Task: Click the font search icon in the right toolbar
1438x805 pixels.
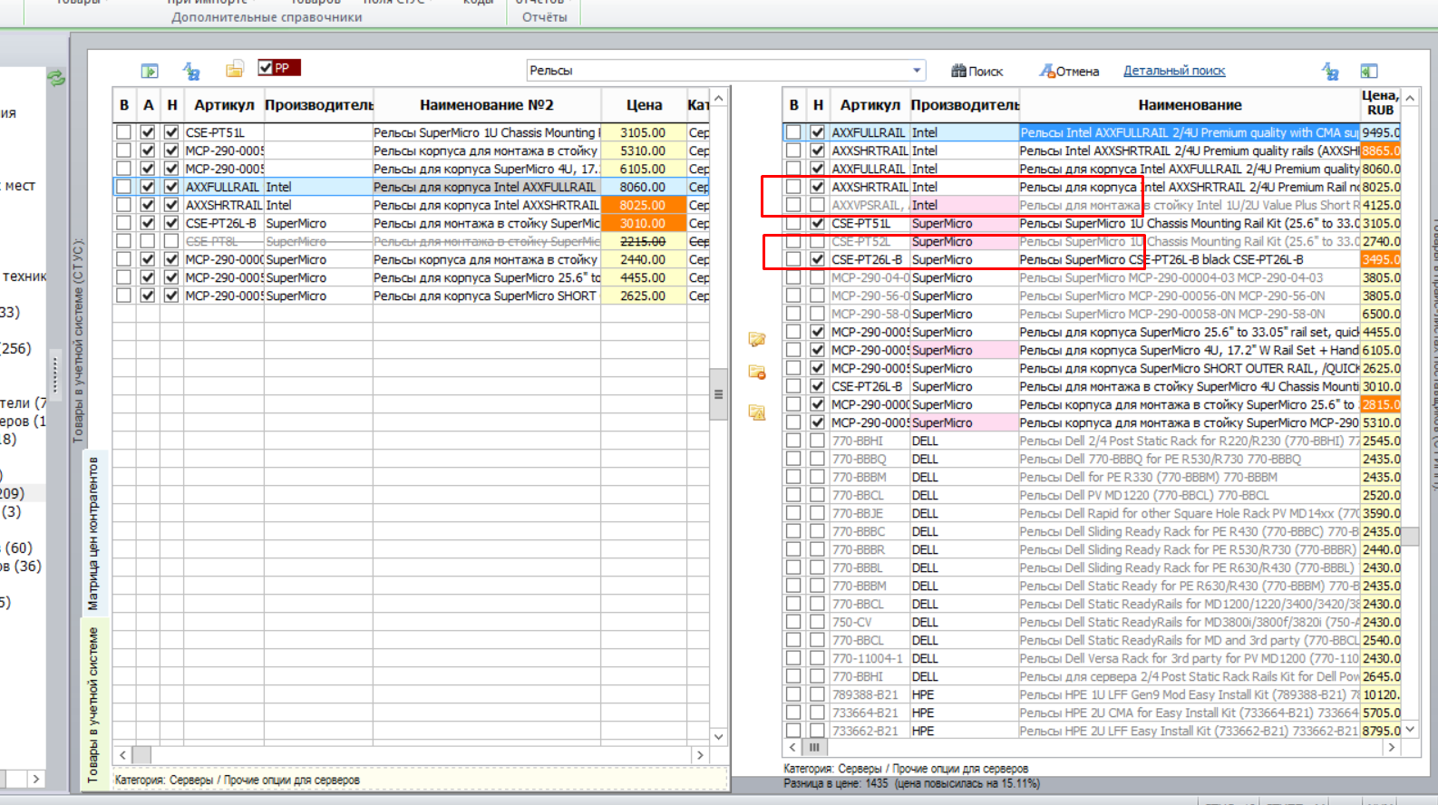Action: click(x=1330, y=71)
